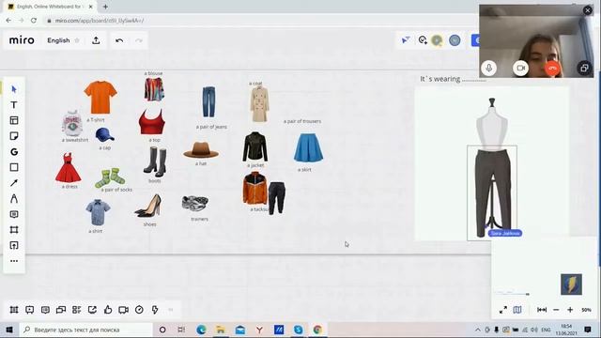
Task: Open the chat cards icon in bottom toolbar
Action: click(61, 310)
